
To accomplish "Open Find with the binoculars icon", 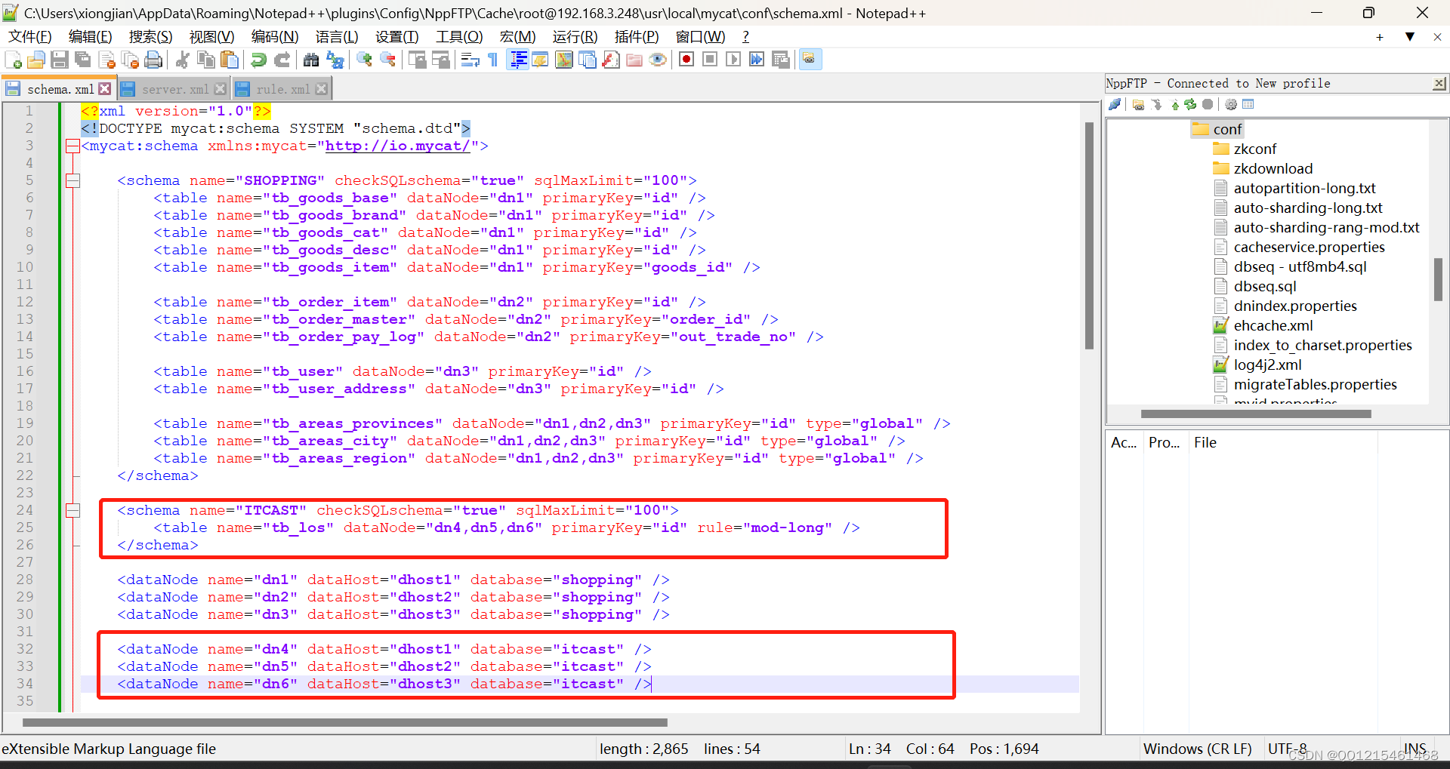I will (x=310, y=60).
